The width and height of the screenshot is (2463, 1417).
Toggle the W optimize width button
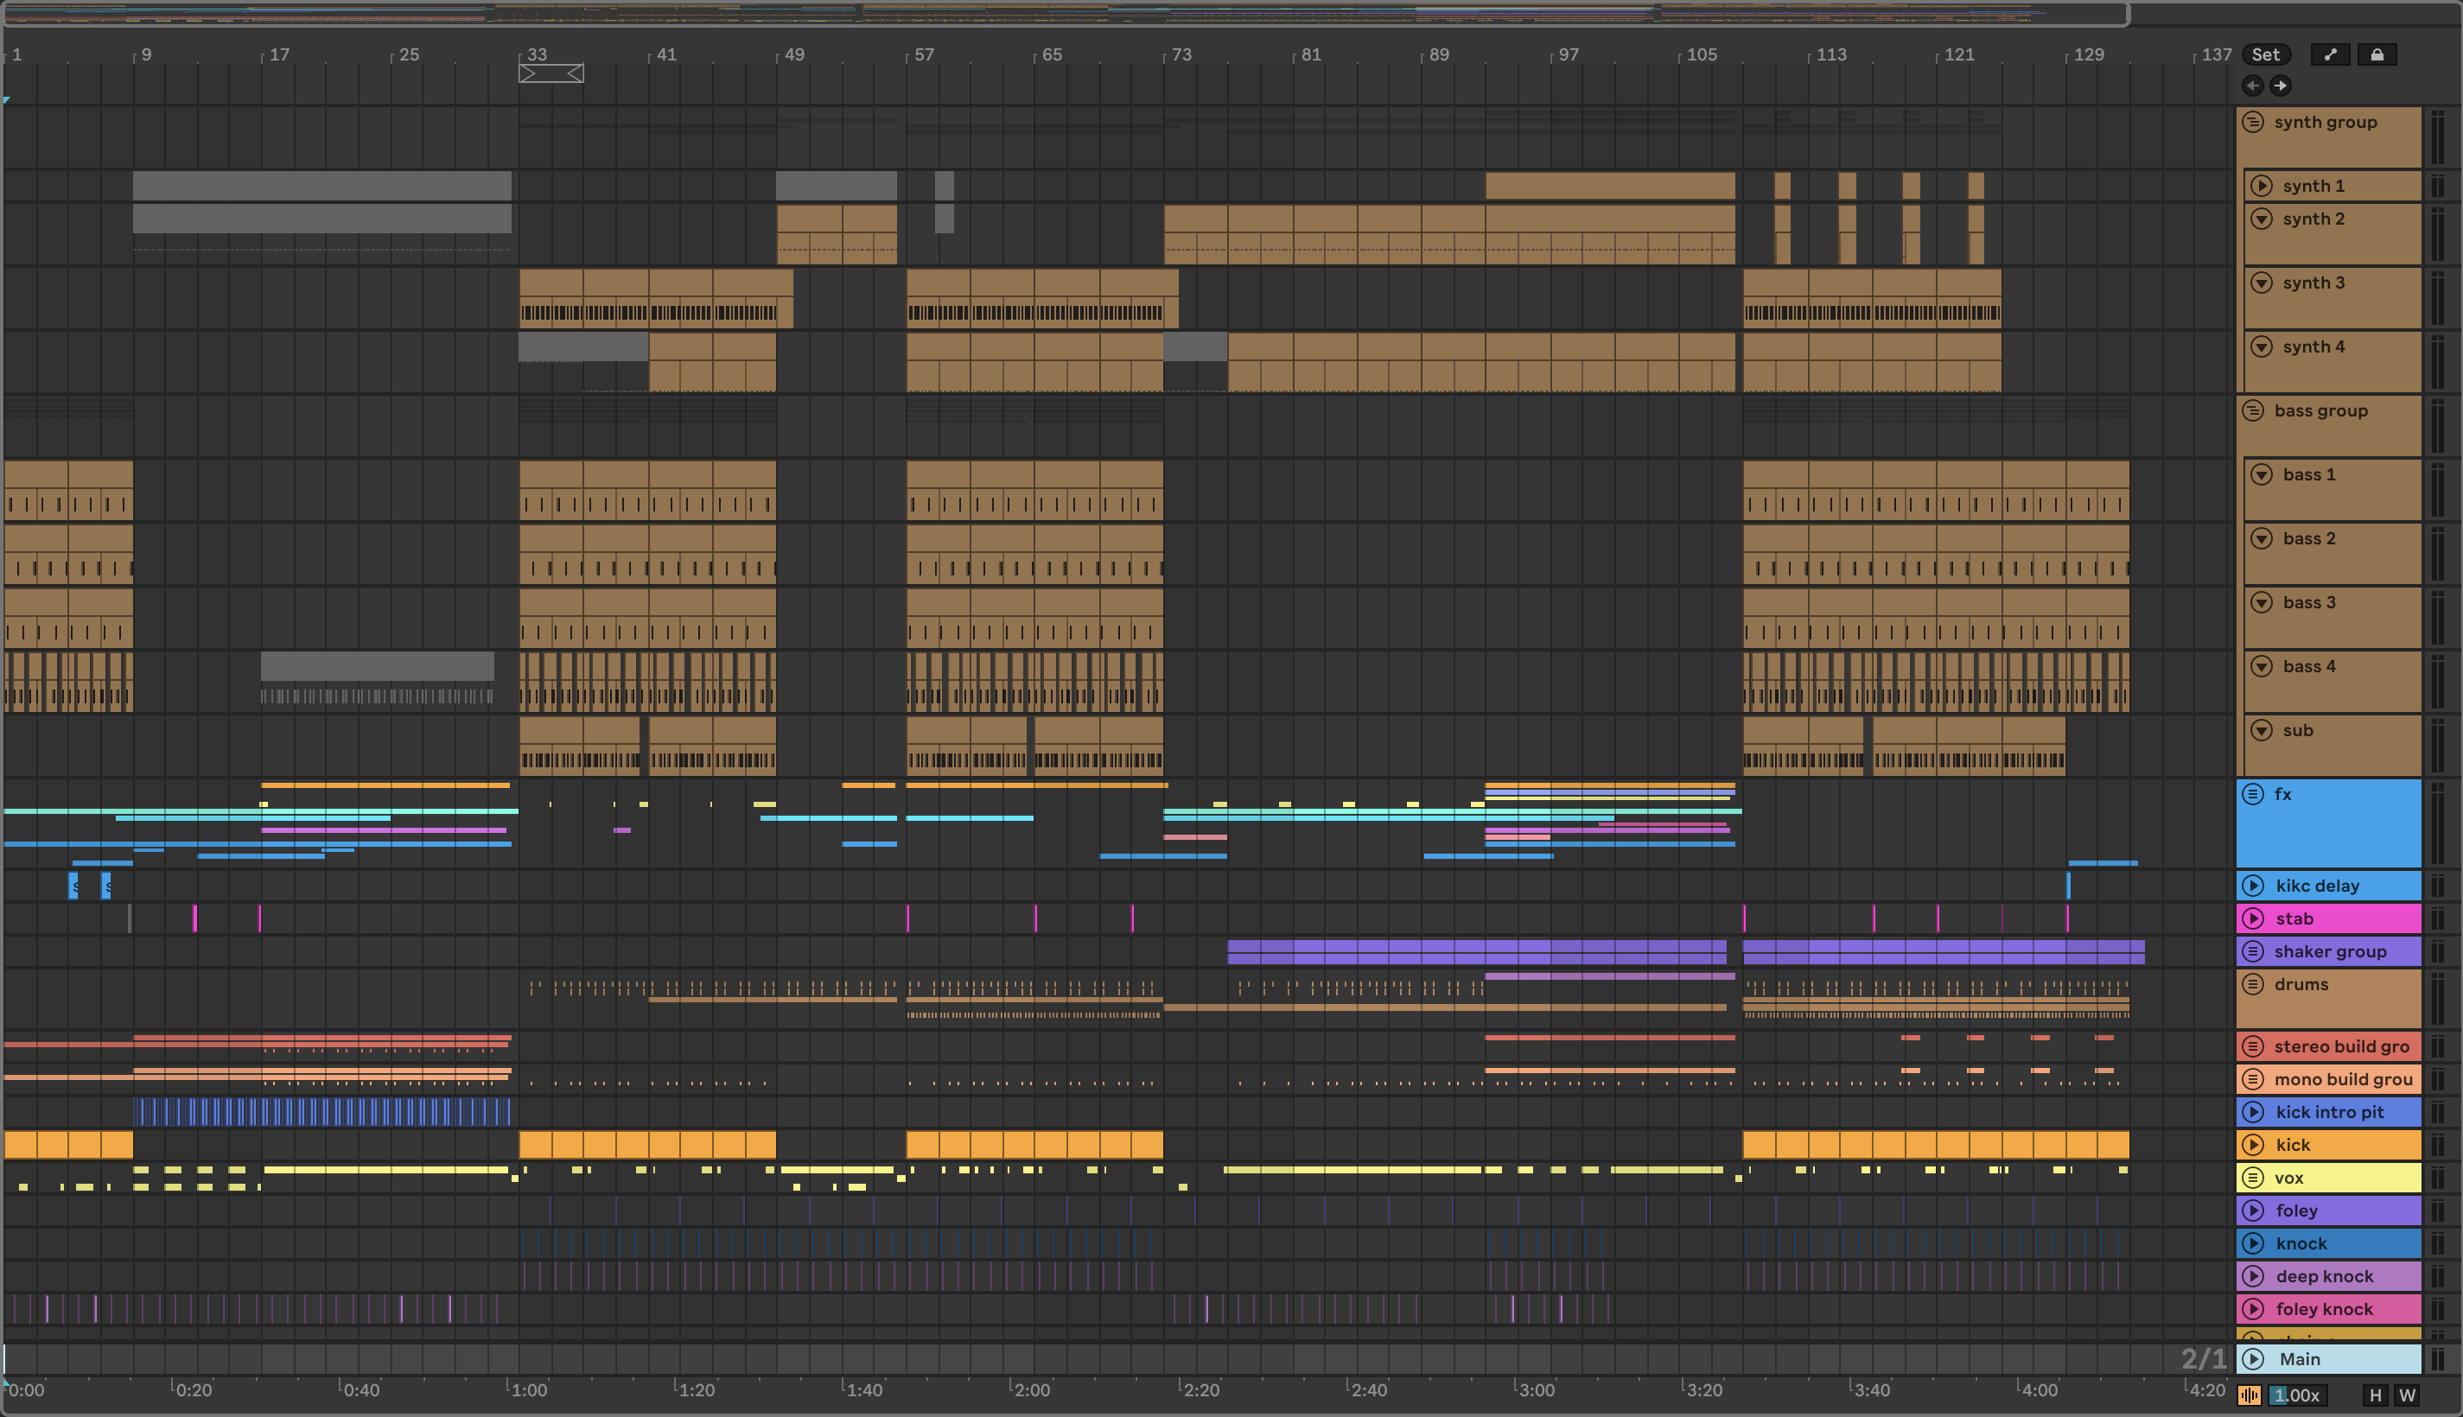[2407, 1395]
